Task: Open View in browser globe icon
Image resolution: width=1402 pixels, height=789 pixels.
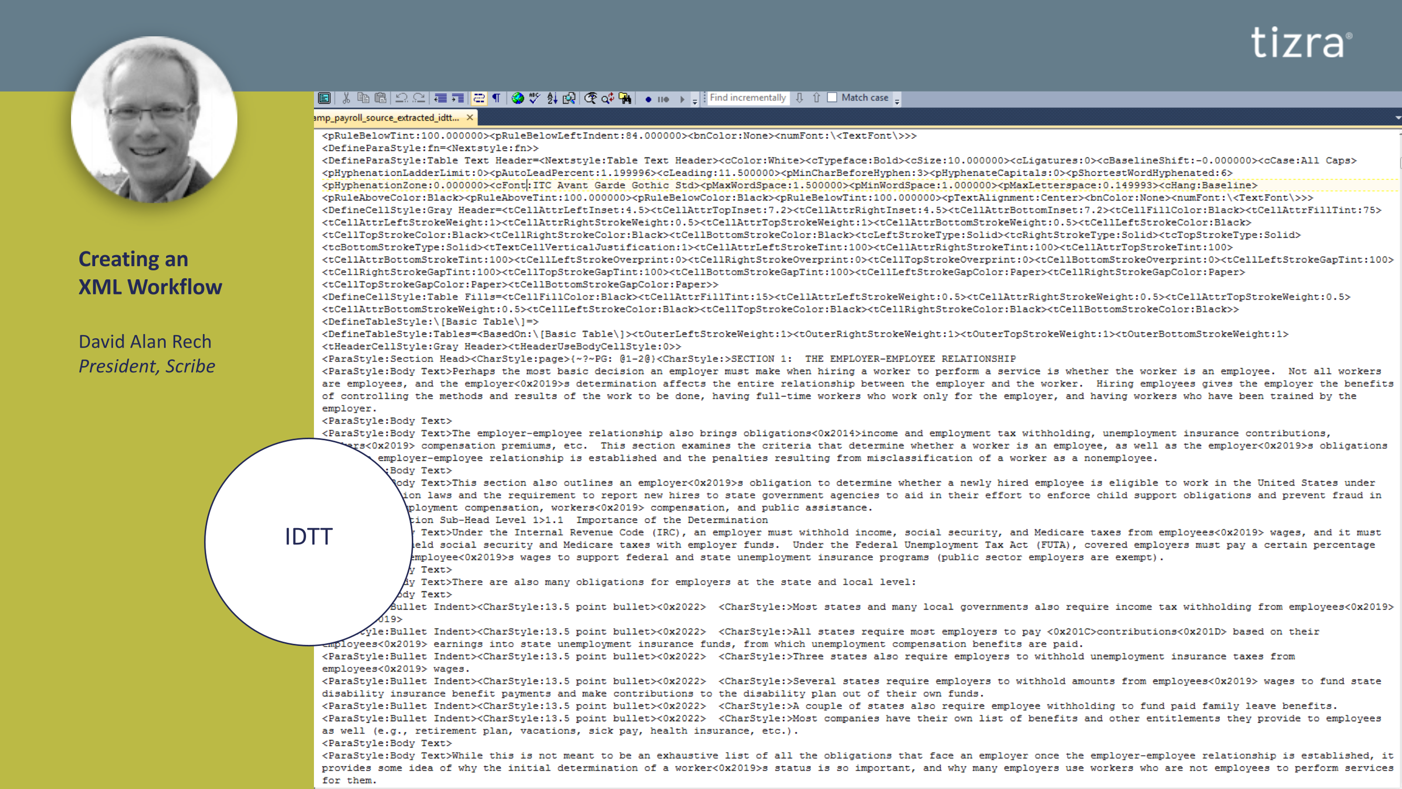Action: pos(517,98)
